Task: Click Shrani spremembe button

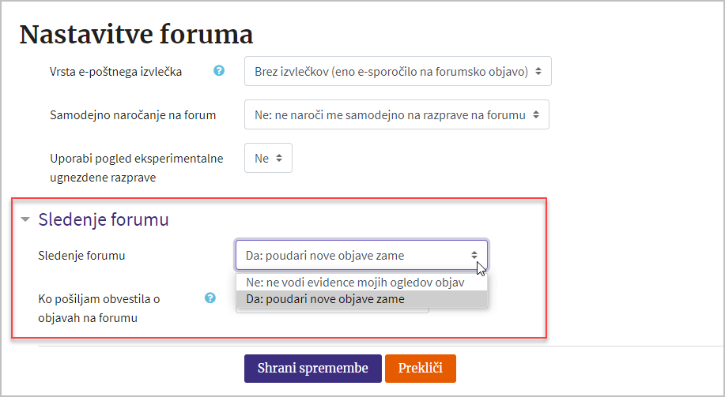Action: click(x=313, y=369)
